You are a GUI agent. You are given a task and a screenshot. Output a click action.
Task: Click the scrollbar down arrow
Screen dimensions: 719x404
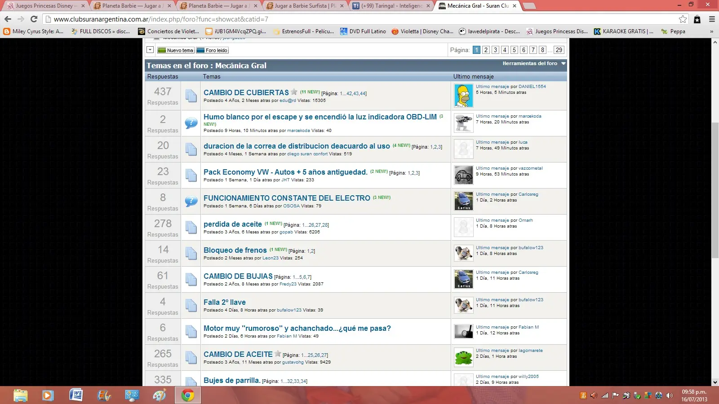(715, 382)
